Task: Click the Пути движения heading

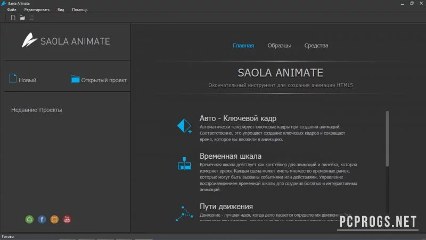Action: point(226,207)
